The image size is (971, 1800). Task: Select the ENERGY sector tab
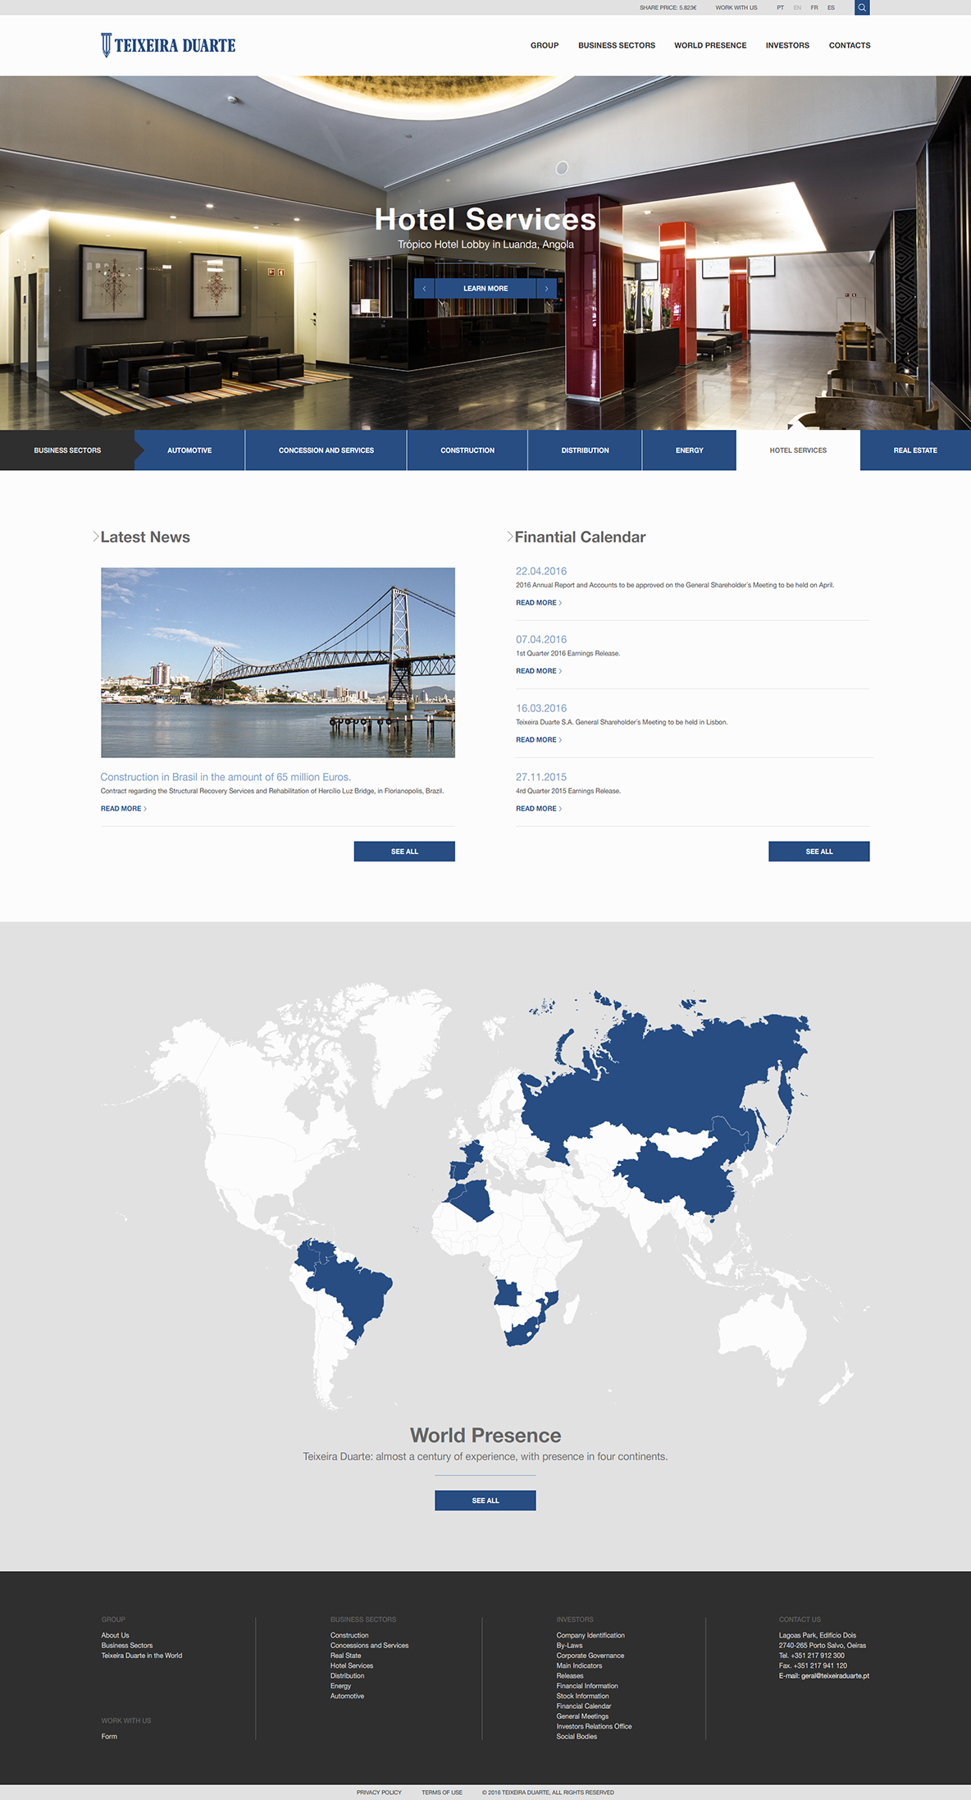[x=690, y=450]
